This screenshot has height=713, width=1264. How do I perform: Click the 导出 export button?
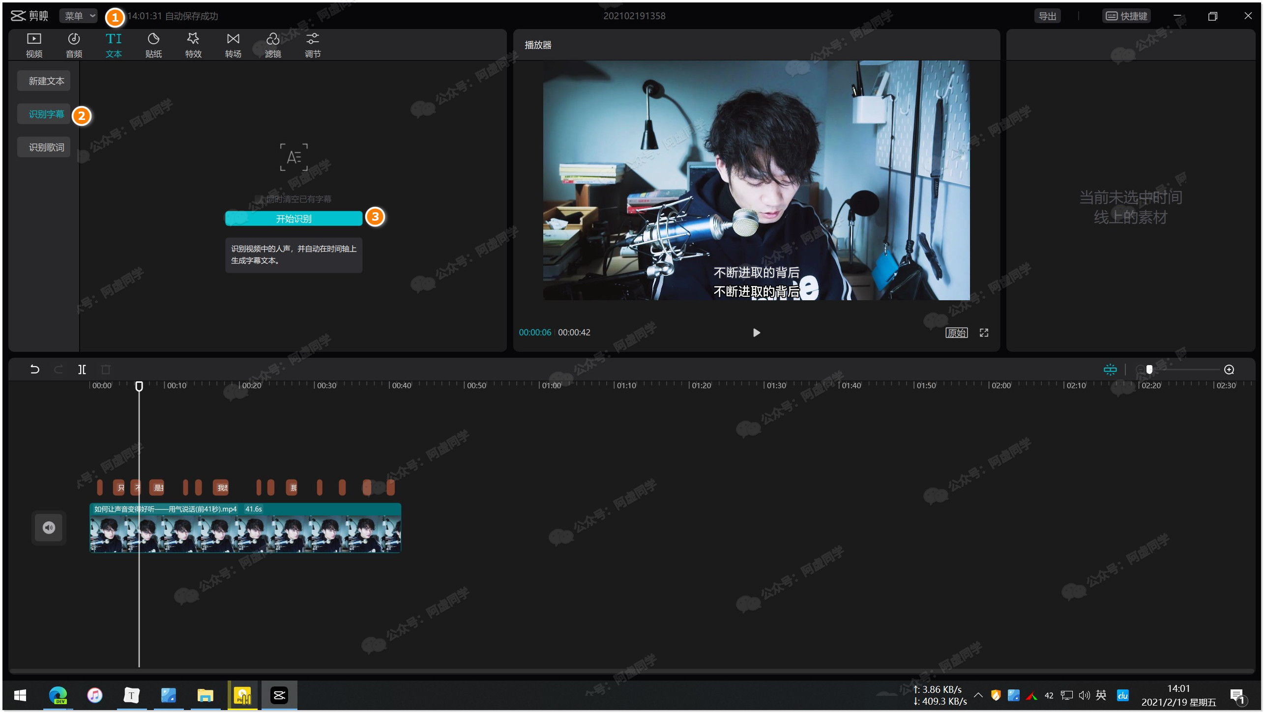[x=1047, y=16]
